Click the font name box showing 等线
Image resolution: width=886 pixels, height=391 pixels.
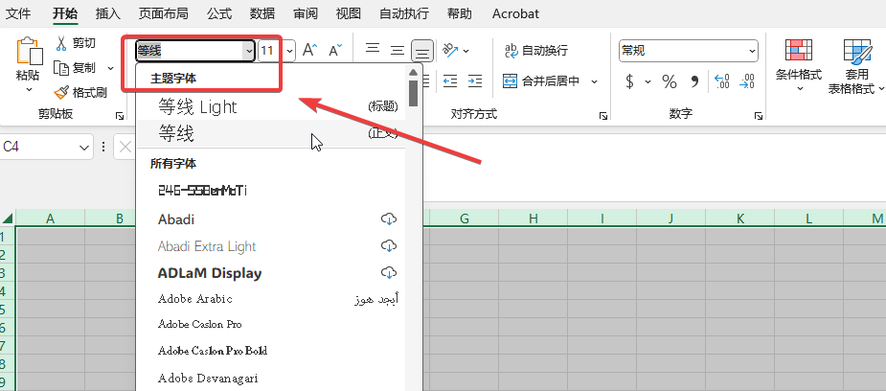point(190,51)
